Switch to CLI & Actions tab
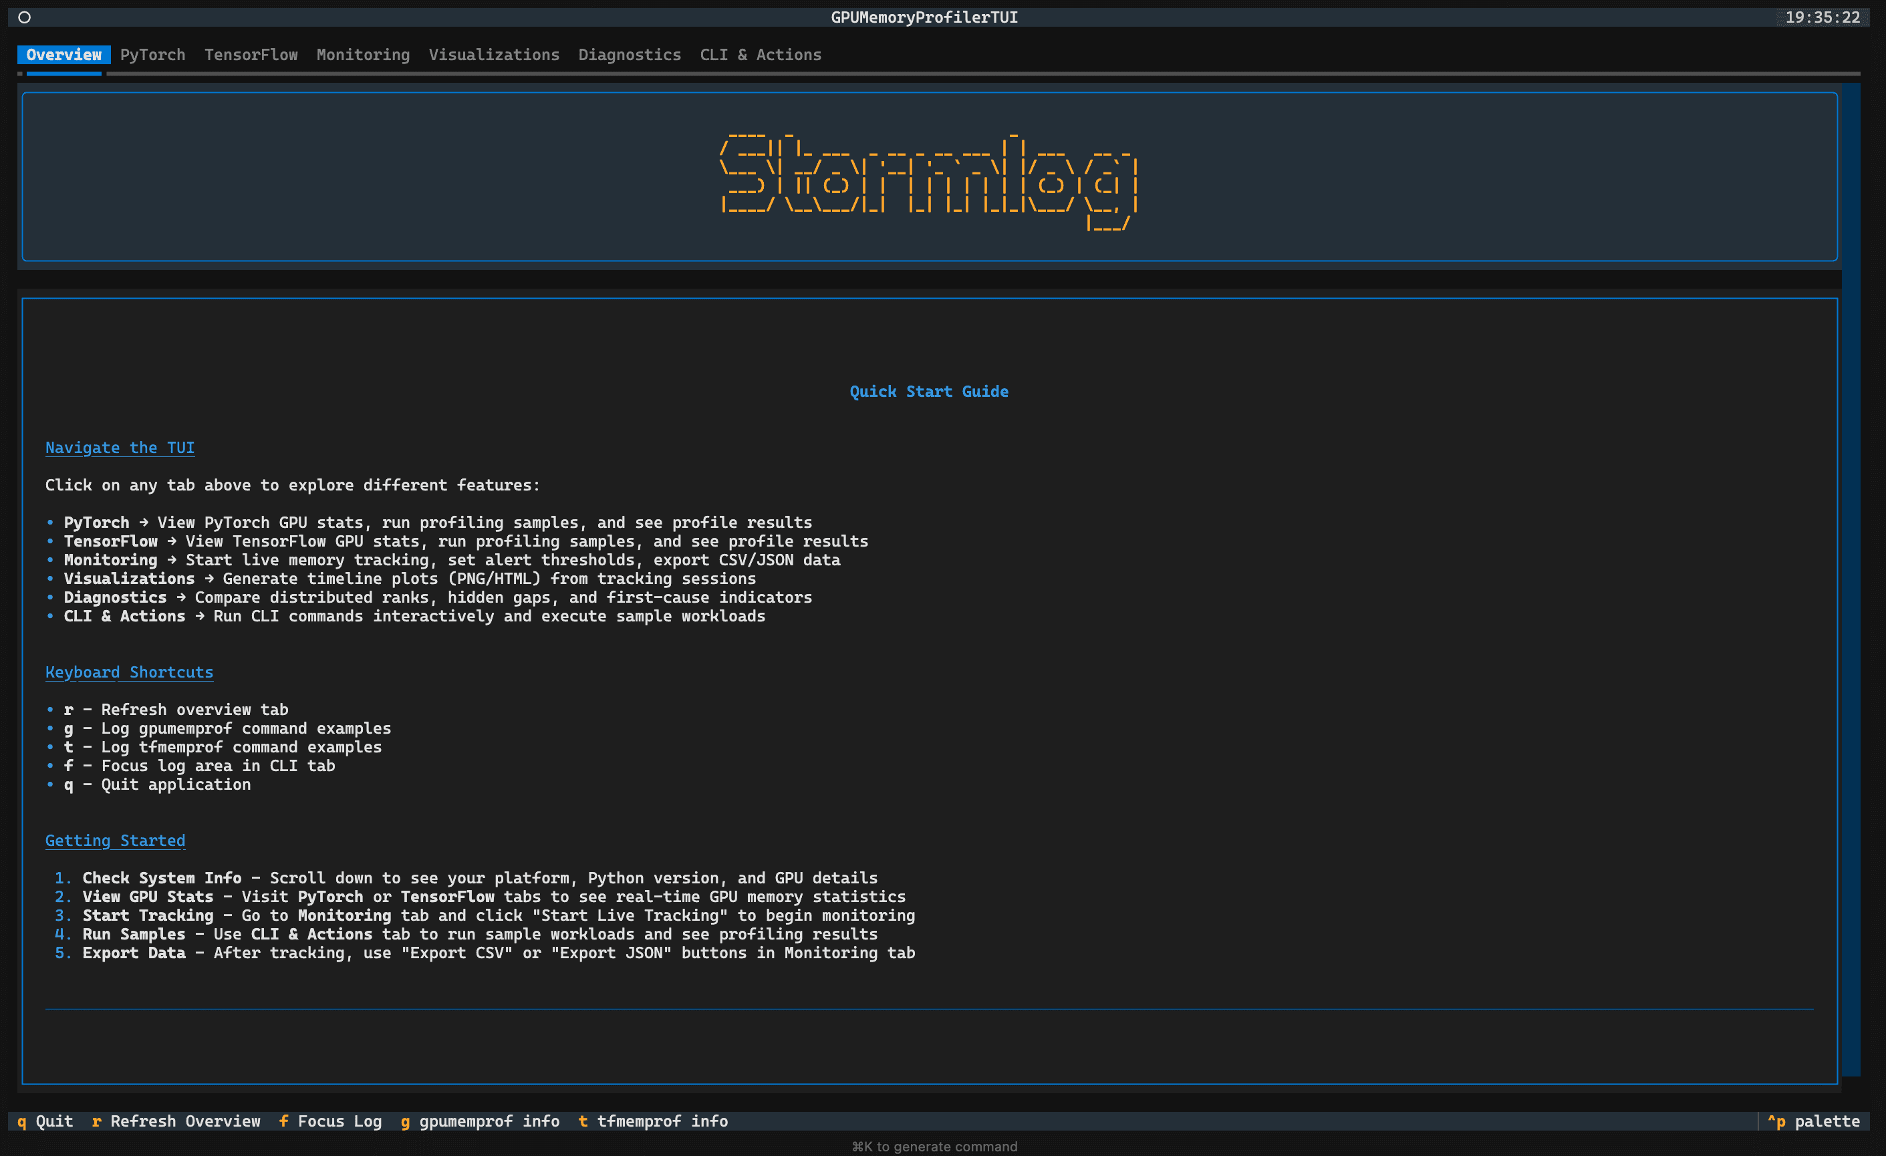Image resolution: width=1886 pixels, height=1156 pixels. point(760,55)
